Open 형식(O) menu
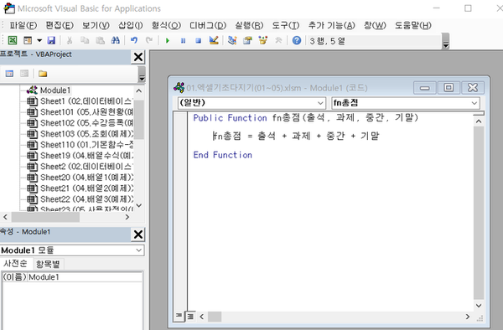This screenshot has height=330, width=503. click(x=166, y=25)
